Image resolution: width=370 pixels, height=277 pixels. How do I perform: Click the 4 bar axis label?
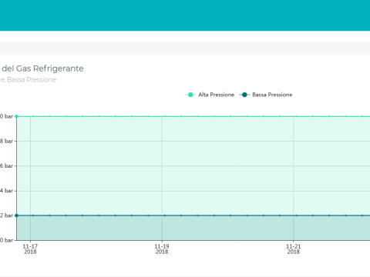[x=6, y=191]
